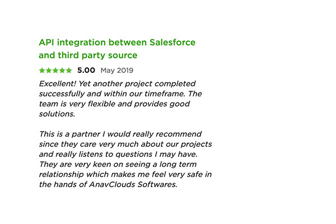This screenshot has height=224, width=336.
Task: Click the fifth (last) rating star
Action: pyautogui.click(x=69, y=71)
